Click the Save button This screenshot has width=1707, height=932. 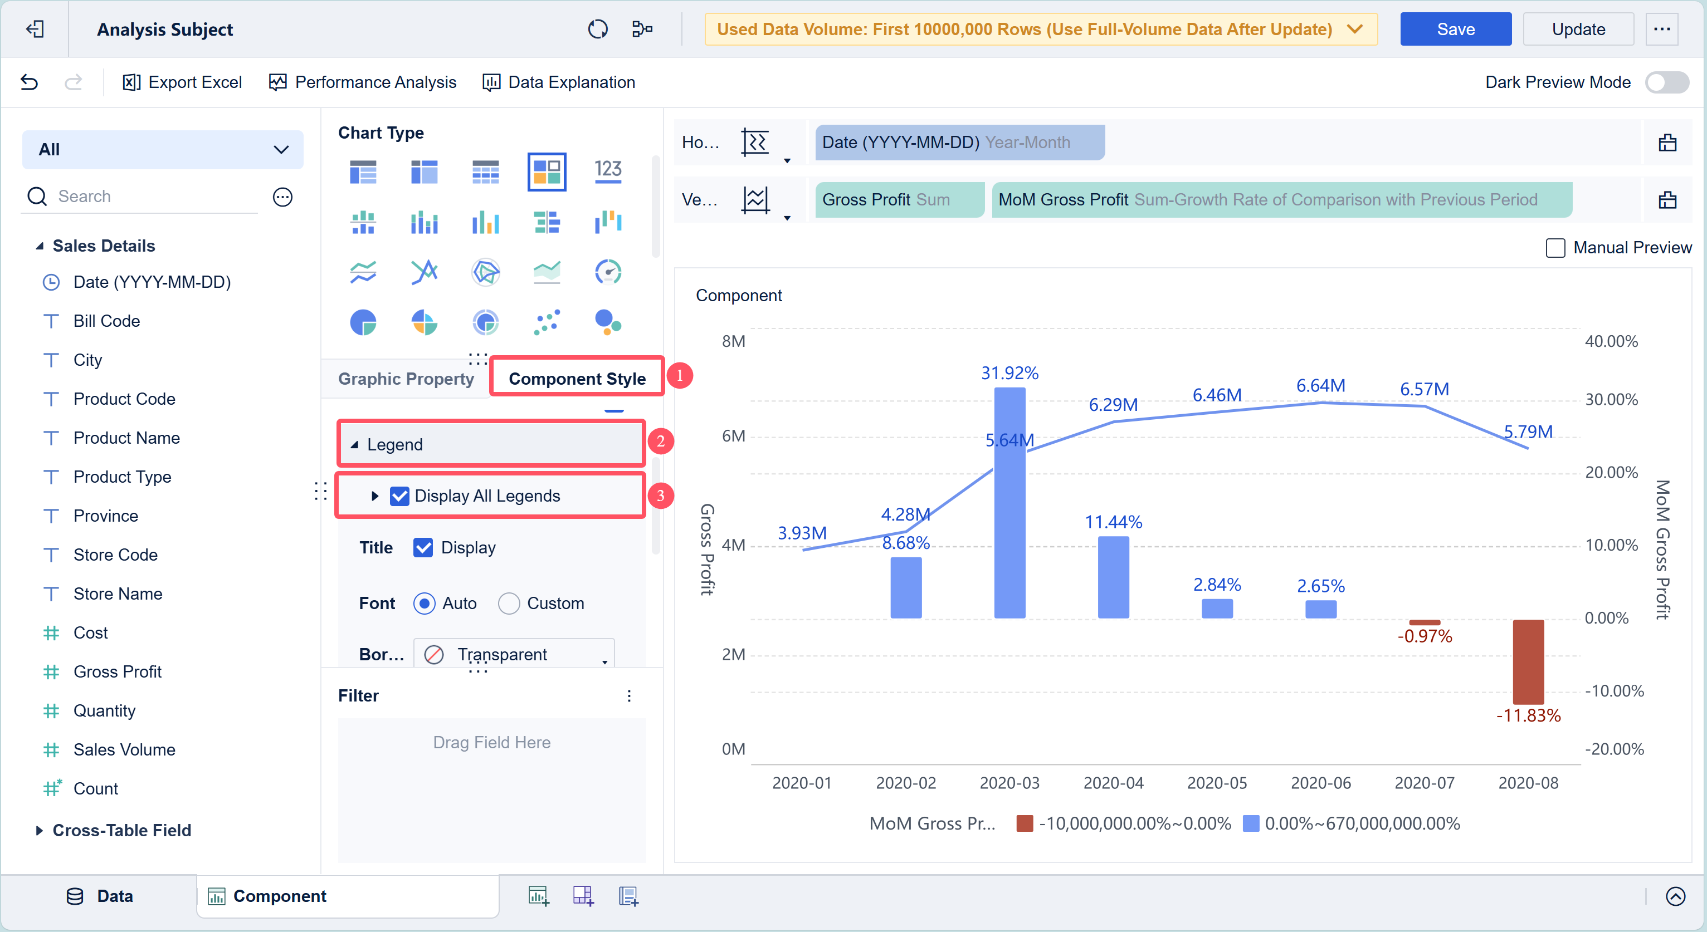pos(1455,29)
